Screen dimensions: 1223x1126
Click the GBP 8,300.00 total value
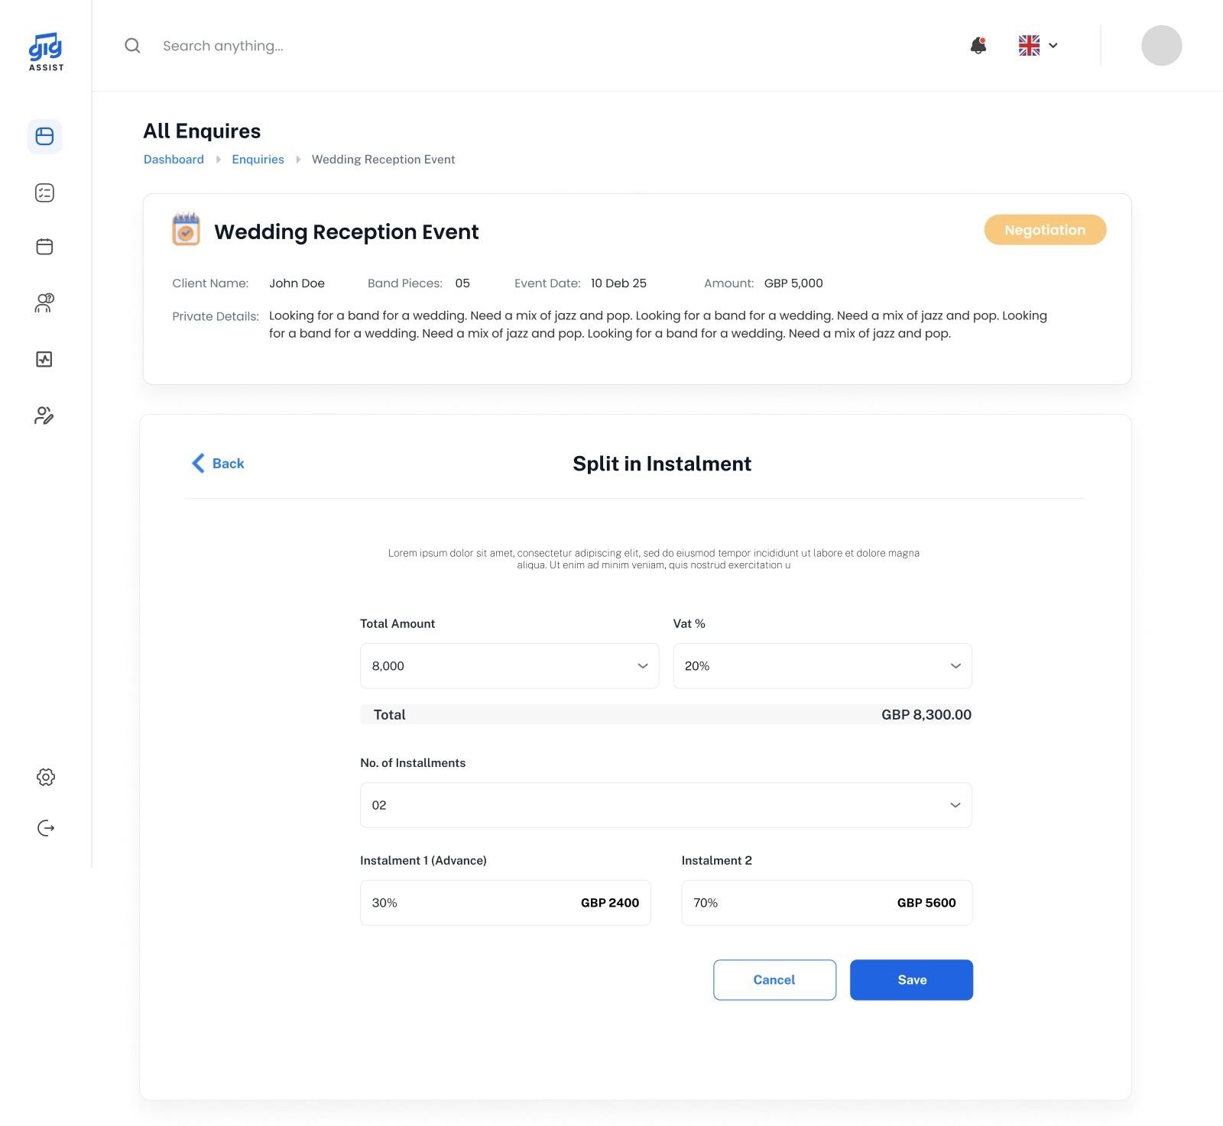point(926,715)
